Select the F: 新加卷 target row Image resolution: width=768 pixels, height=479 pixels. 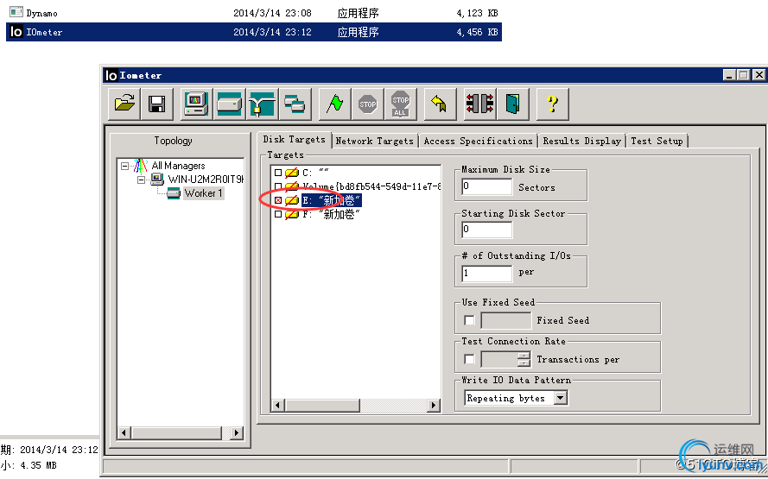(x=332, y=214)
